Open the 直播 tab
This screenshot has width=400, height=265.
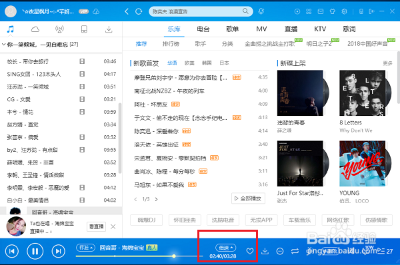(x=291, y=29)
